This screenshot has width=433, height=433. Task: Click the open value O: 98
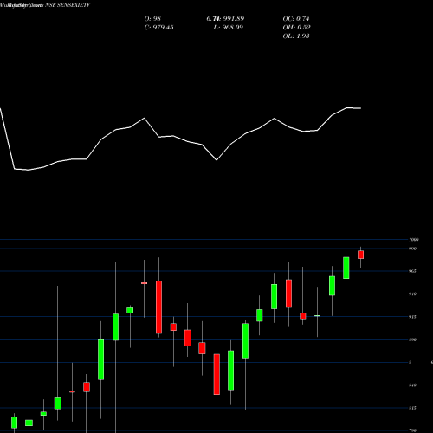[152, 19]
